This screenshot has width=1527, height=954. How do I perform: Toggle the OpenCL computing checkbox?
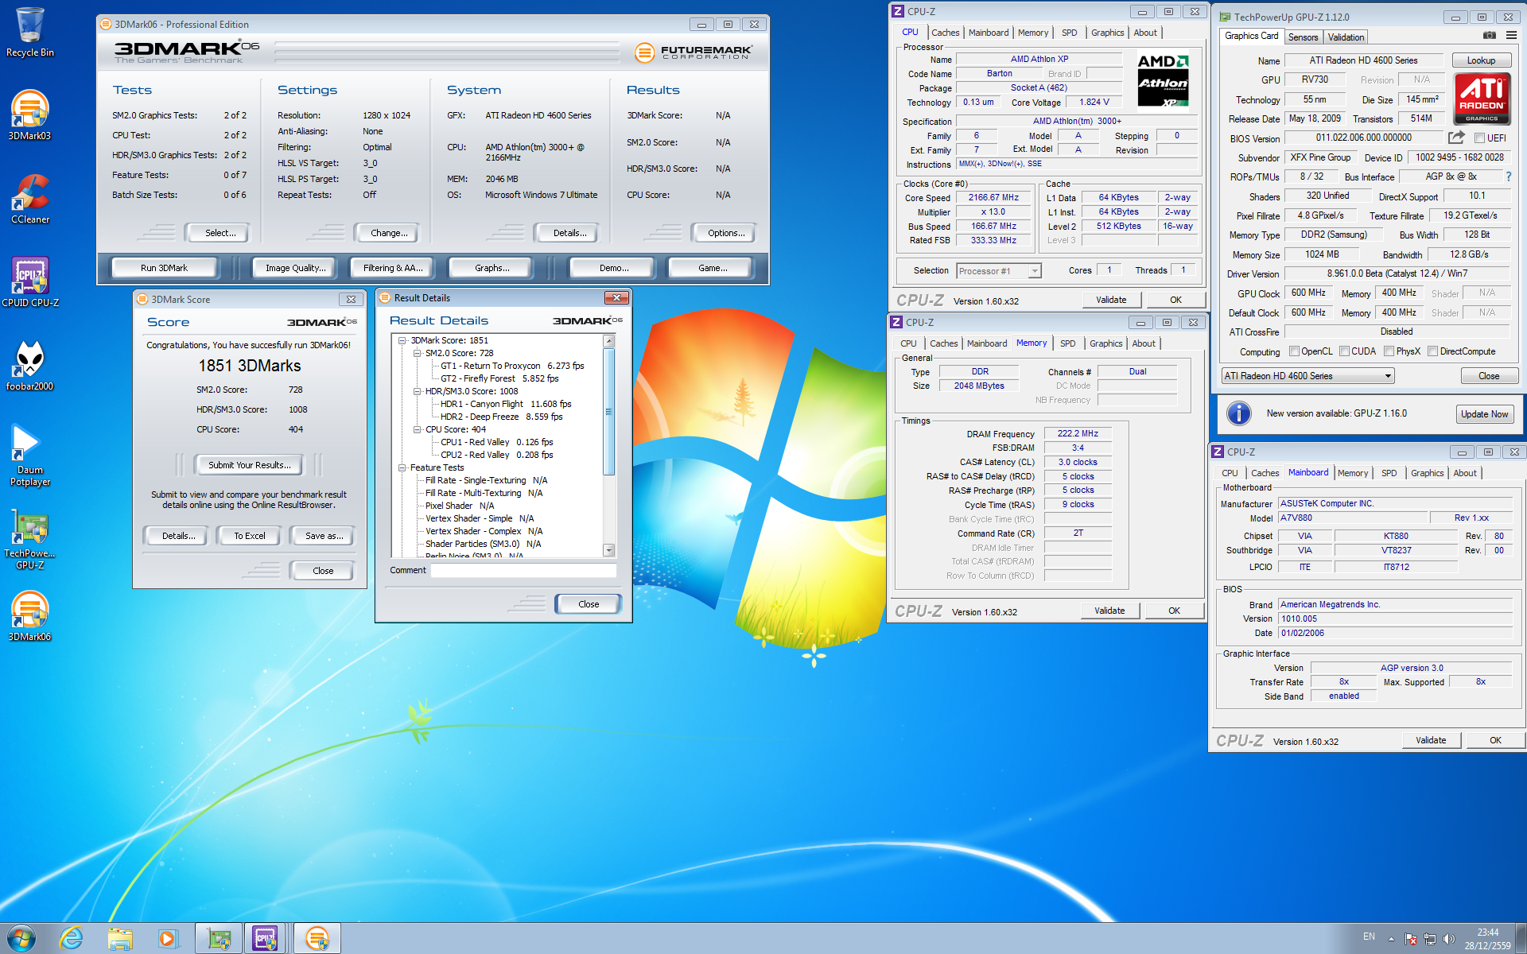[x=1294, y=351]
